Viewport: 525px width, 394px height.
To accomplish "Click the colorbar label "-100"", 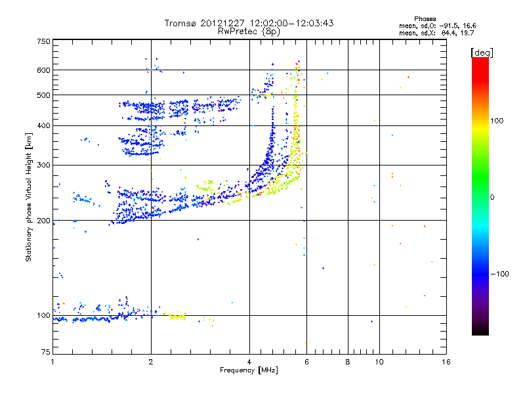I will pos(499,274).
